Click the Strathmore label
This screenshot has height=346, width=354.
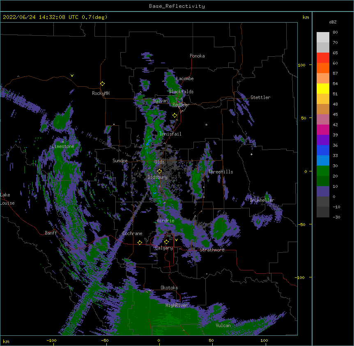coord(212,250)
